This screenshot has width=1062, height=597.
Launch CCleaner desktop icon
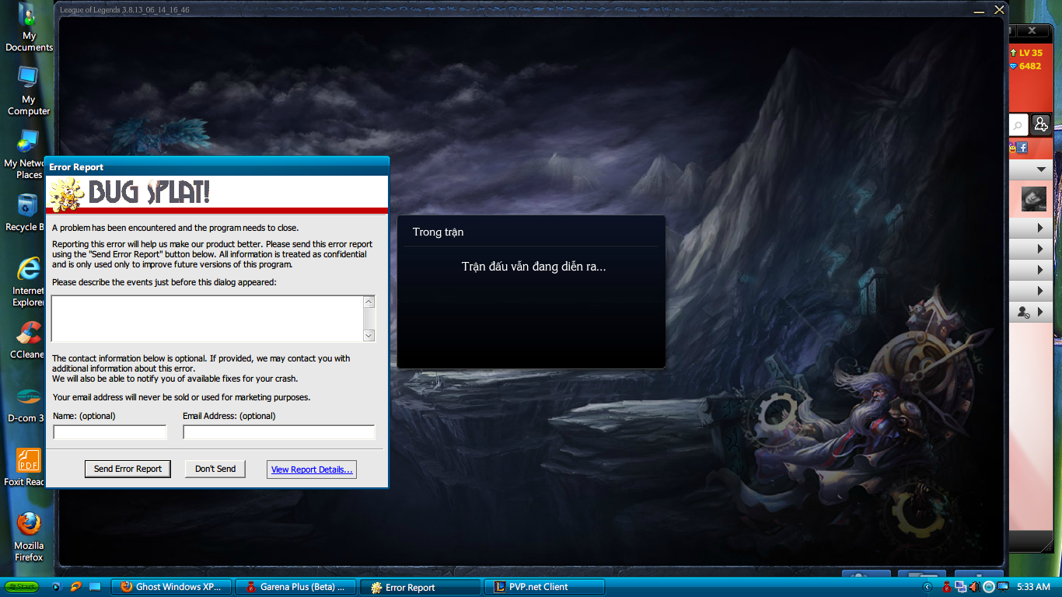[28, 340]
